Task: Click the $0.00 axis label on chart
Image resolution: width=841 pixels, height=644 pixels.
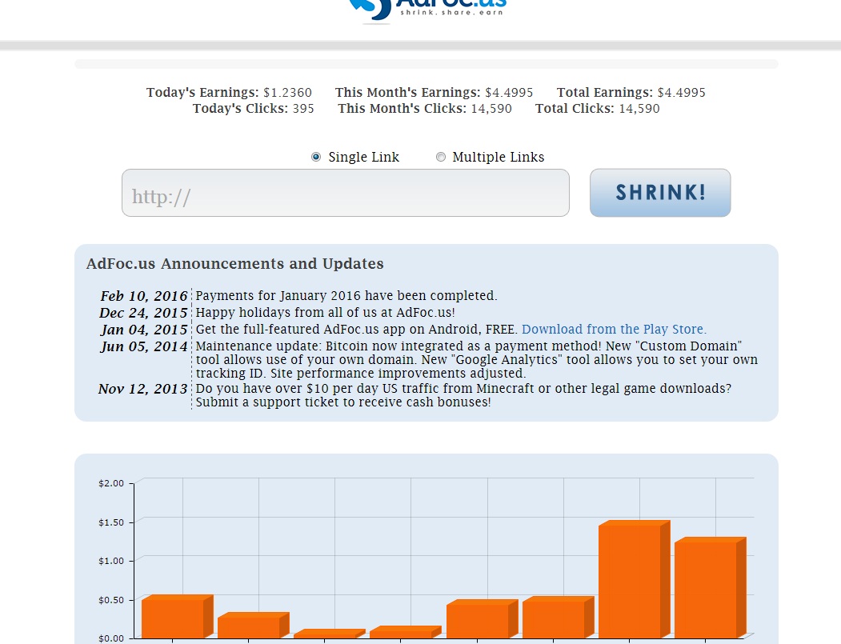Action: click(x=111, y=638)
